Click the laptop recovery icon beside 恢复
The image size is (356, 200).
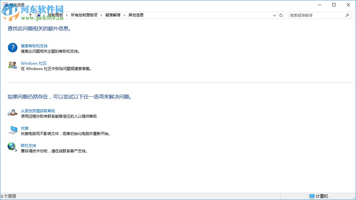point(12,130)
